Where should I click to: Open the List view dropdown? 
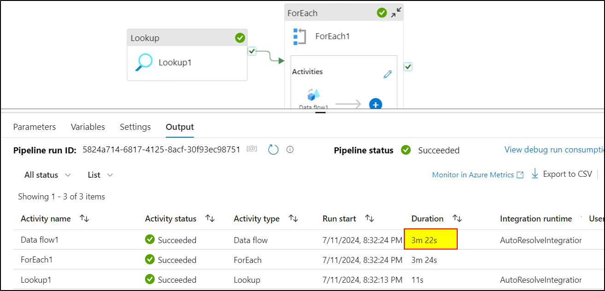100,175
